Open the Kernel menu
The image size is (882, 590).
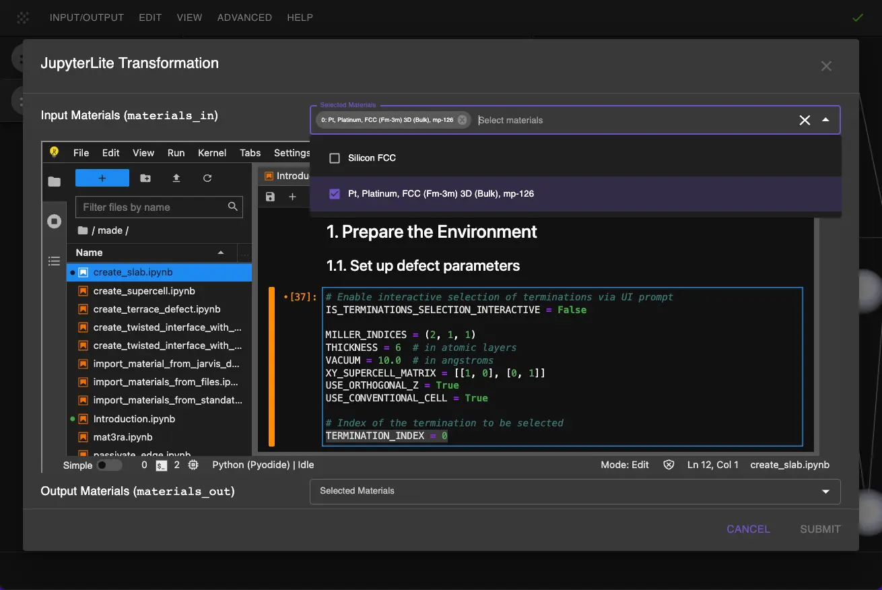tap(212, 153)
